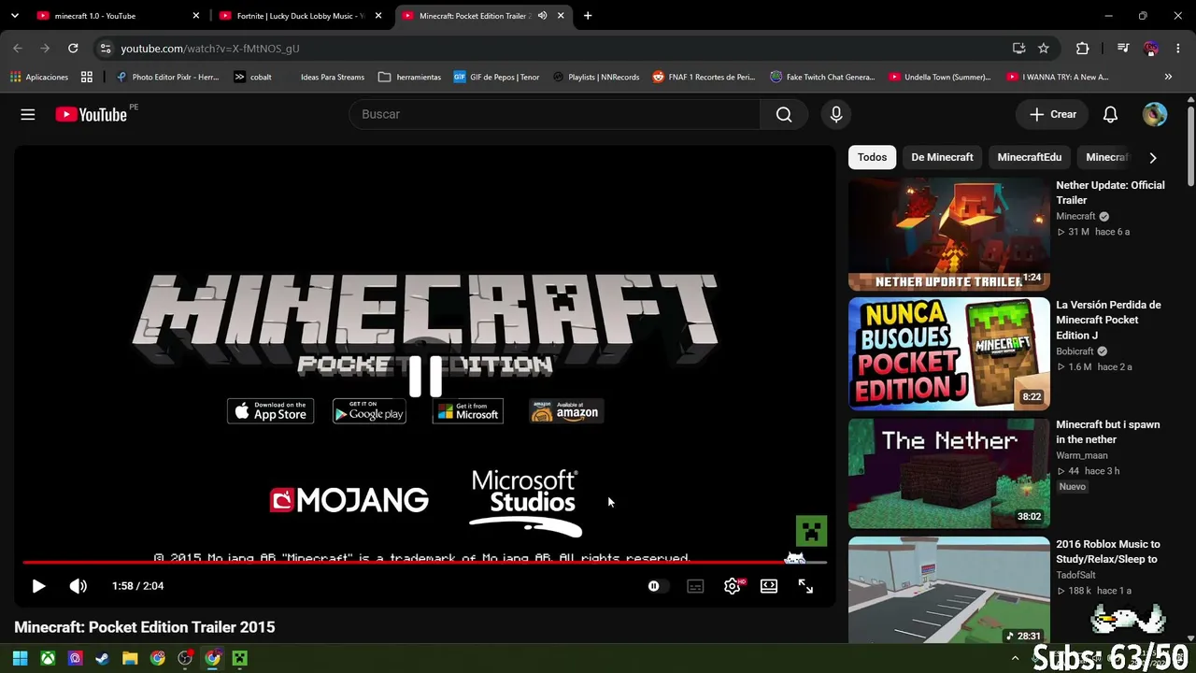Screen dimensions: 1196x673
Task: Close the Minecraft Pocket Edition Trailer tab
Action: (561, 16)
